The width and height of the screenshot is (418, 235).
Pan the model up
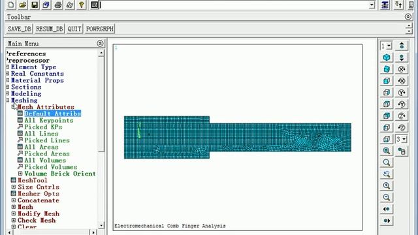402,46
